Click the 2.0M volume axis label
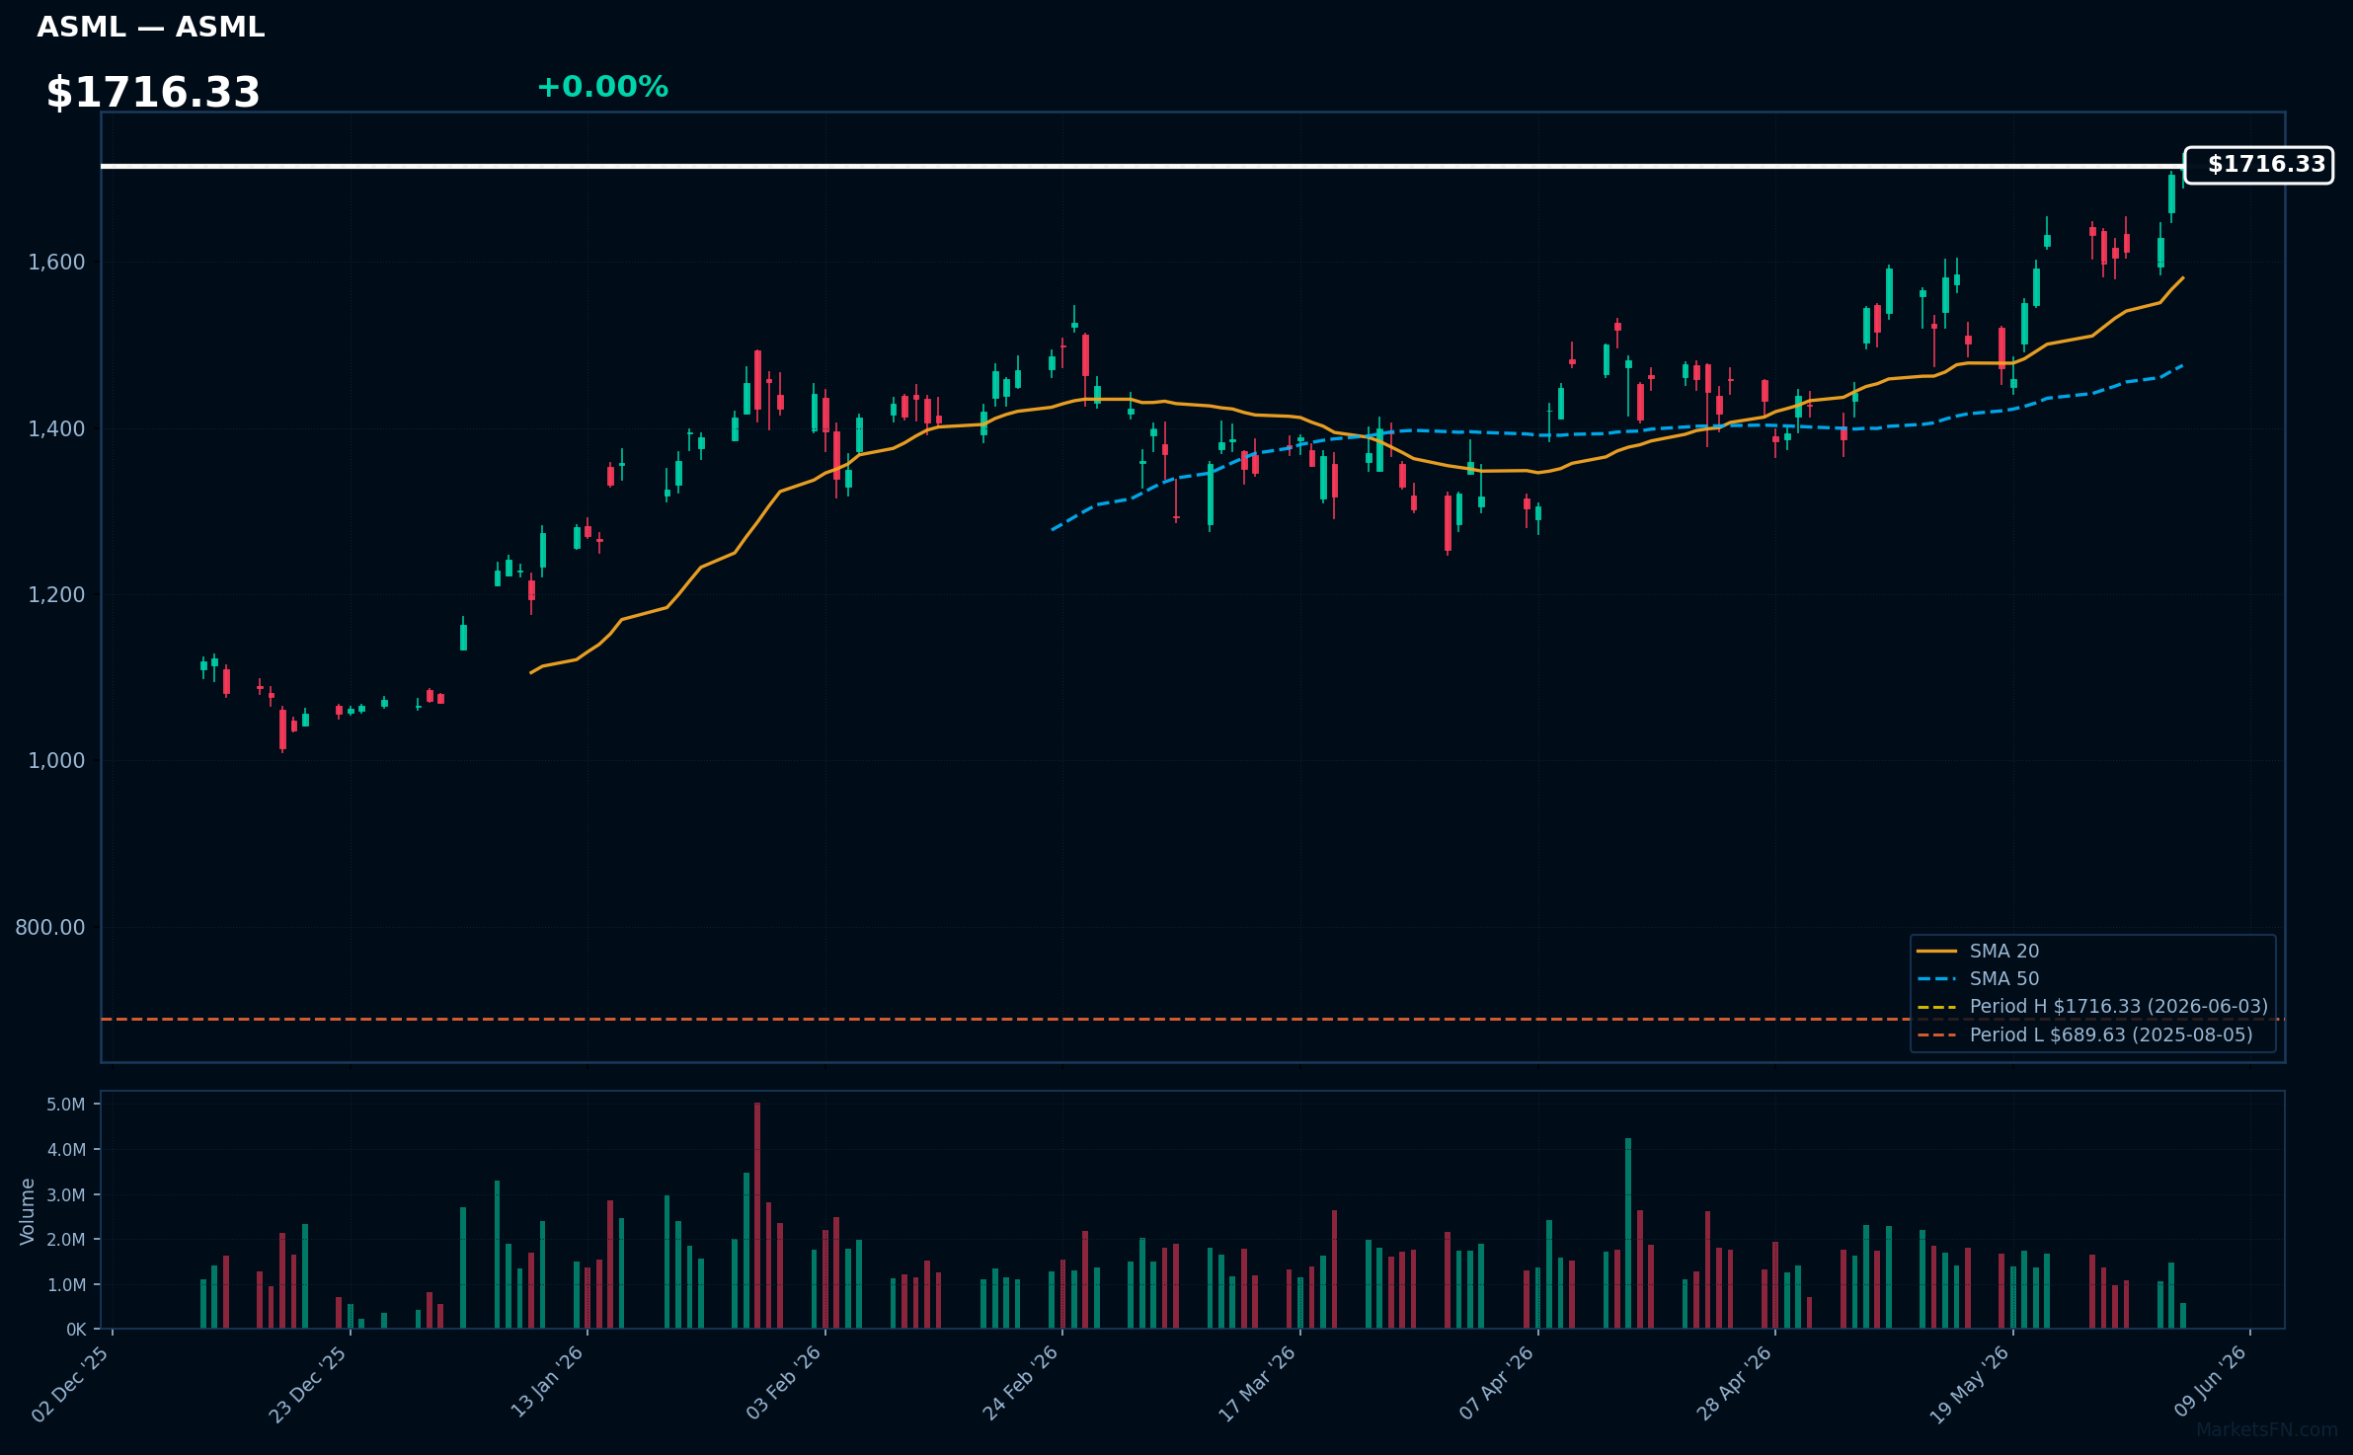2353x1455 pixels. 66,1239
